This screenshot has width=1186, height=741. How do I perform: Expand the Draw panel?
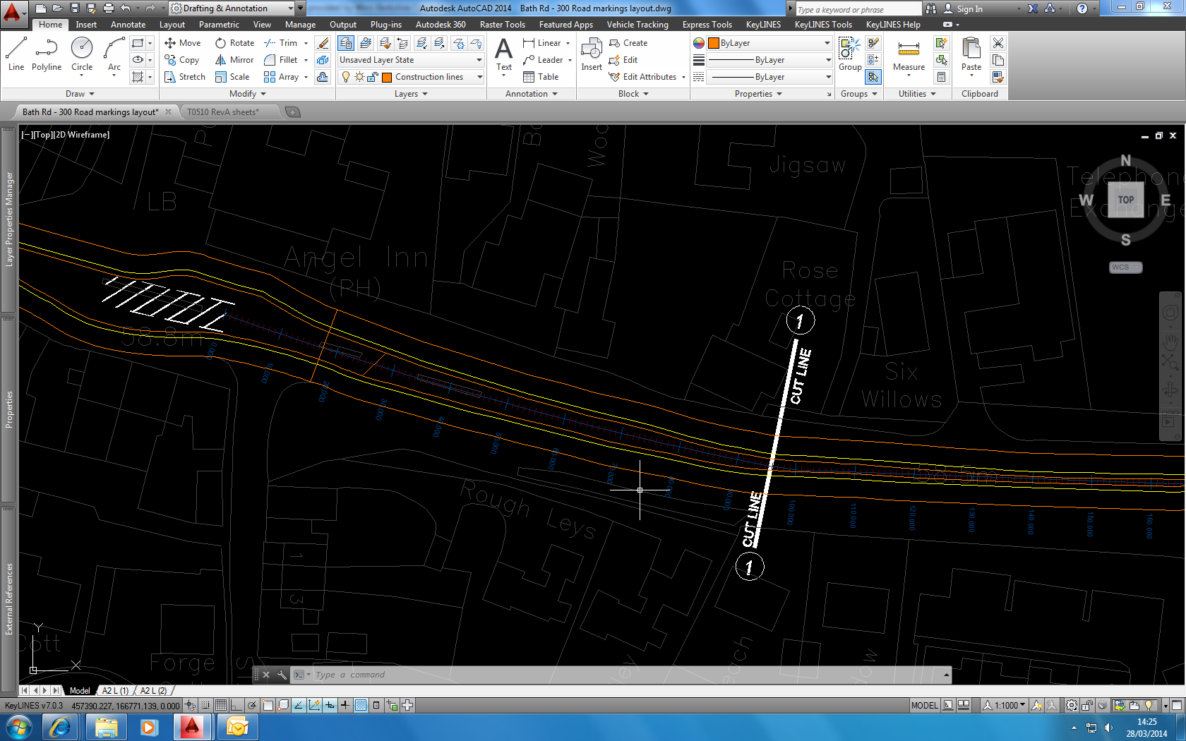tap(80, 94)
